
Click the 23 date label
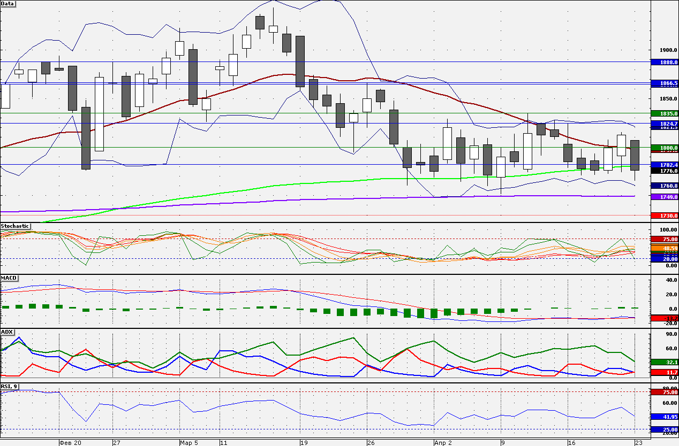(x=638, y=443)
